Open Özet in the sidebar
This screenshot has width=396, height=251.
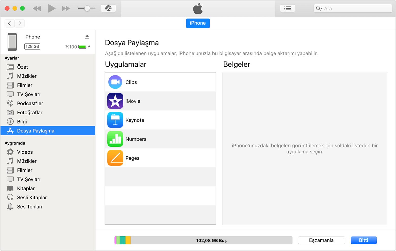coord(48,67)
